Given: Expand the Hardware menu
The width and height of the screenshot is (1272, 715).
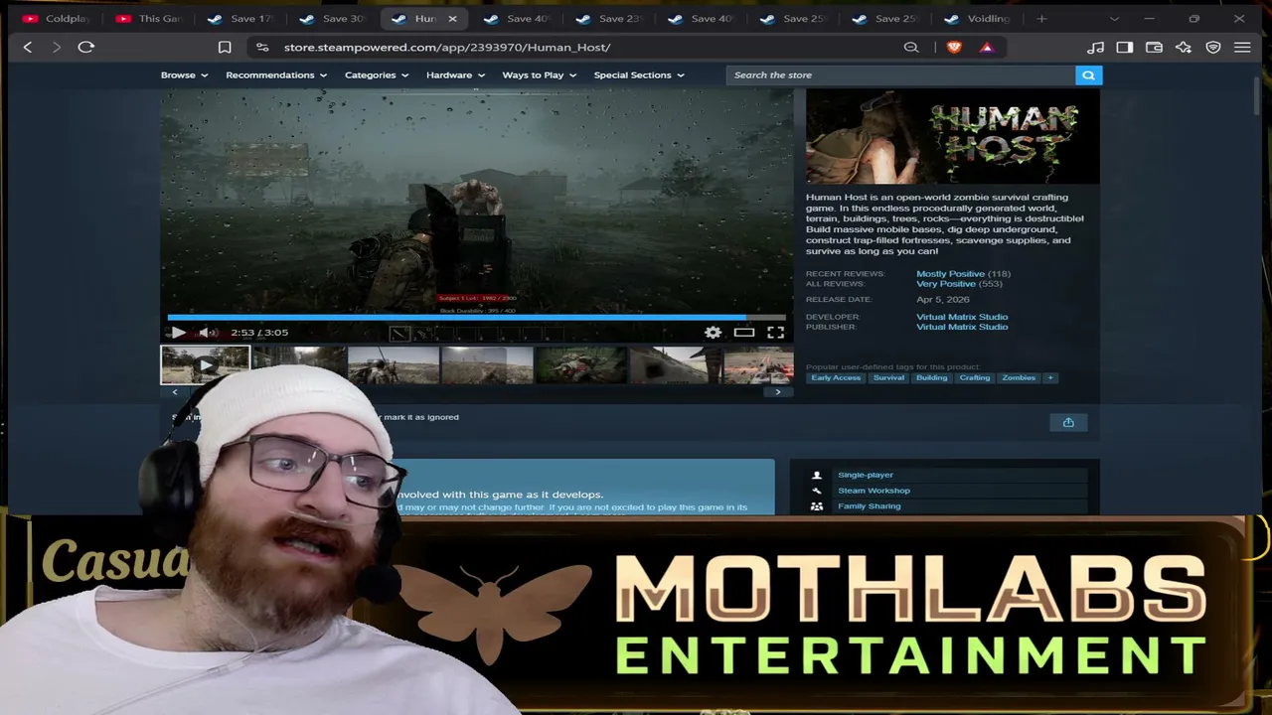Looking at the screenshot, I should (x=455, y=74).
